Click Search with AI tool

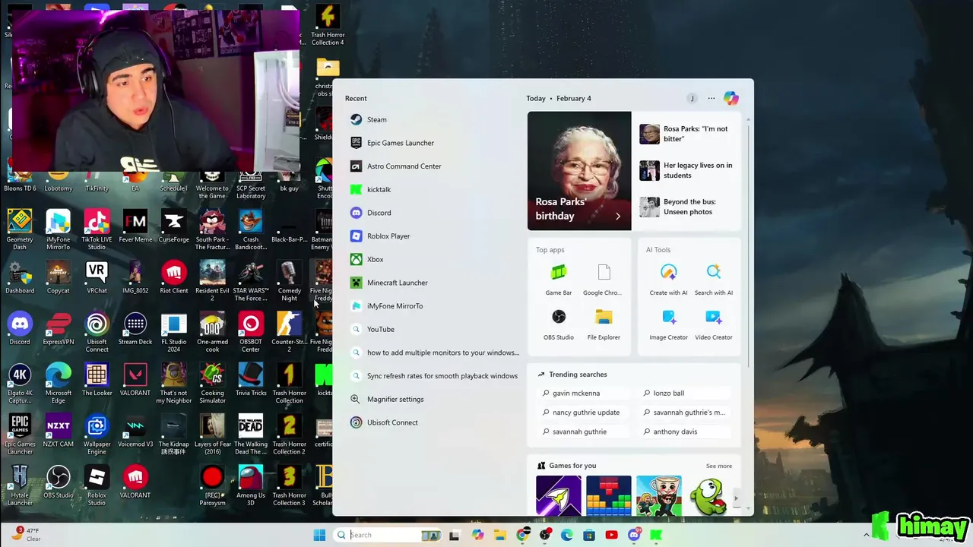pos(714,279)
